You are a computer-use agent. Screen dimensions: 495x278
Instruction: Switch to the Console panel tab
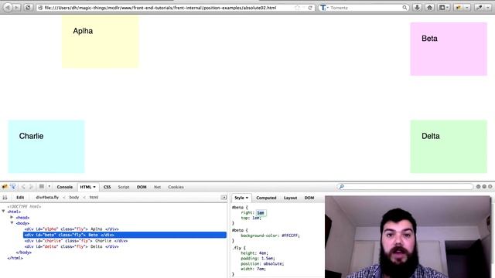[65, 187]
